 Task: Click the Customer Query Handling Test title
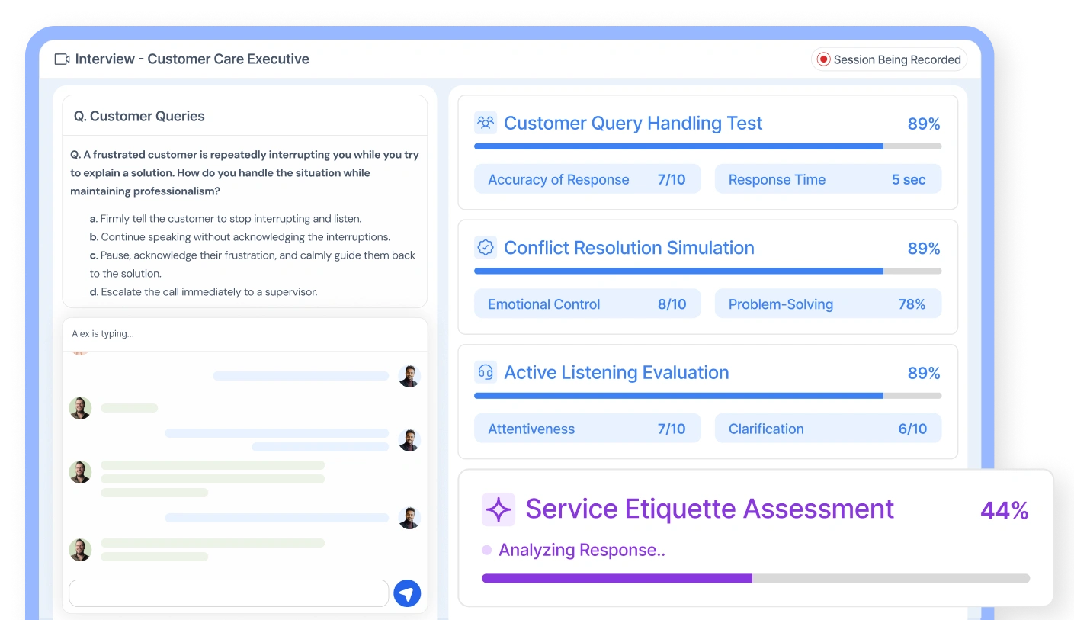[x=633, y=124]
